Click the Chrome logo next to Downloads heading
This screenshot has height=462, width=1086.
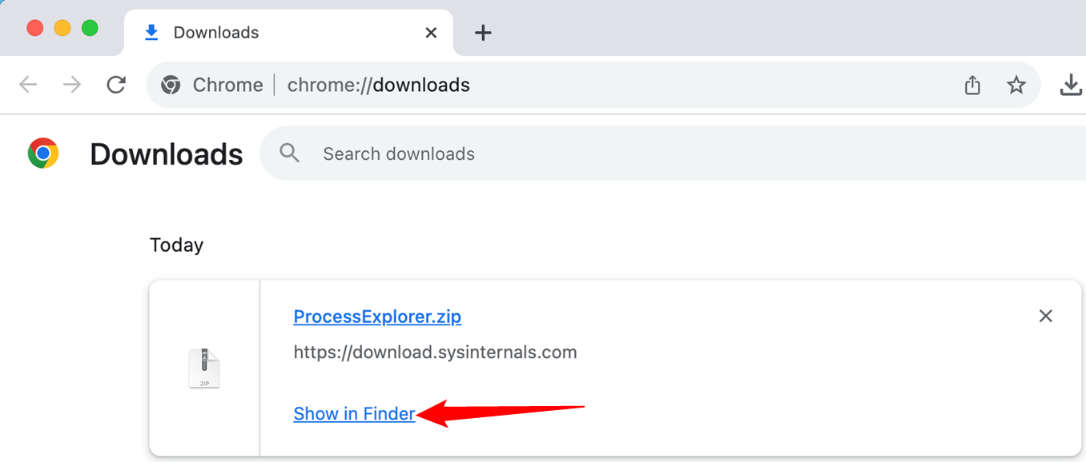(x=42, y=153)
